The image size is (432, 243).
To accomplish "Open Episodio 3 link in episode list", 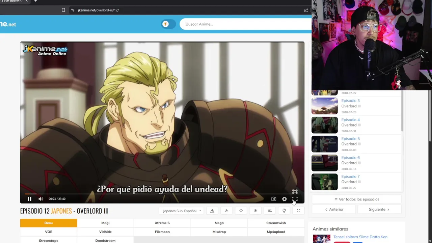I will tap(350, 101).
